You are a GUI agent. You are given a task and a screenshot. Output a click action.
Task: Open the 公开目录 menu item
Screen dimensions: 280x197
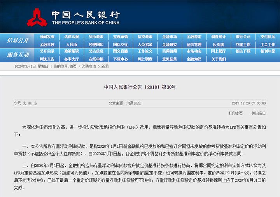(47, 51)
